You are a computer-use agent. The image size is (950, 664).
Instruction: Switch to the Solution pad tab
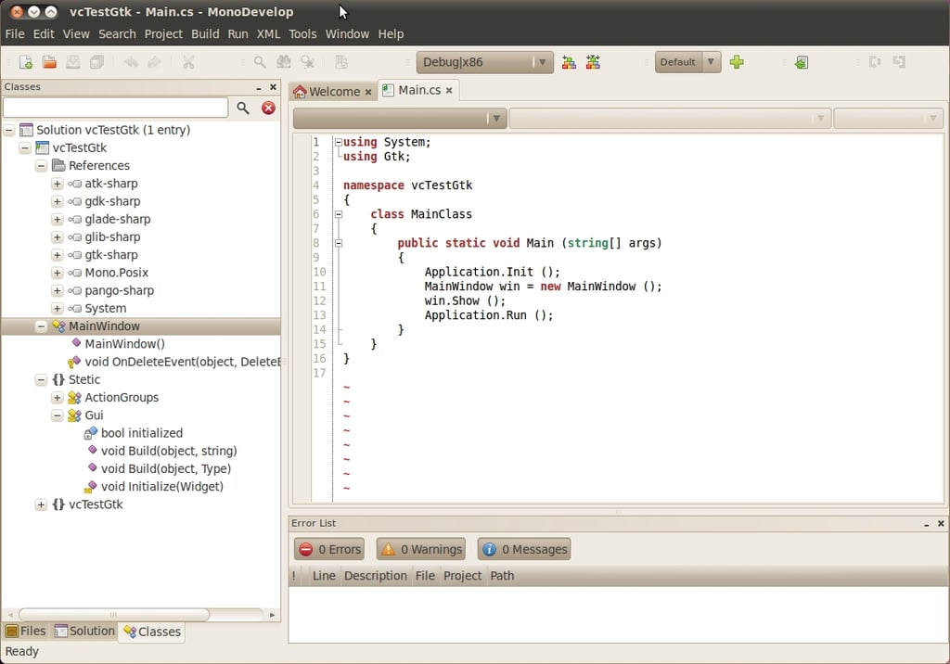tap(84, 632)
